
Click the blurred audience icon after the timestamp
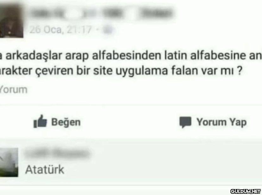pos(108,30)
